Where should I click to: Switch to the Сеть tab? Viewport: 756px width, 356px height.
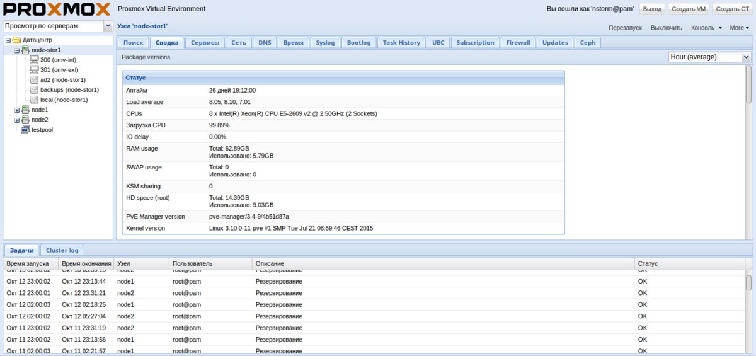239,43
